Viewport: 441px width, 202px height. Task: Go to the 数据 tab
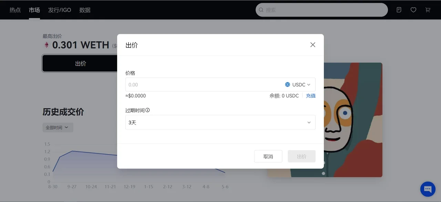coord(85,10)
